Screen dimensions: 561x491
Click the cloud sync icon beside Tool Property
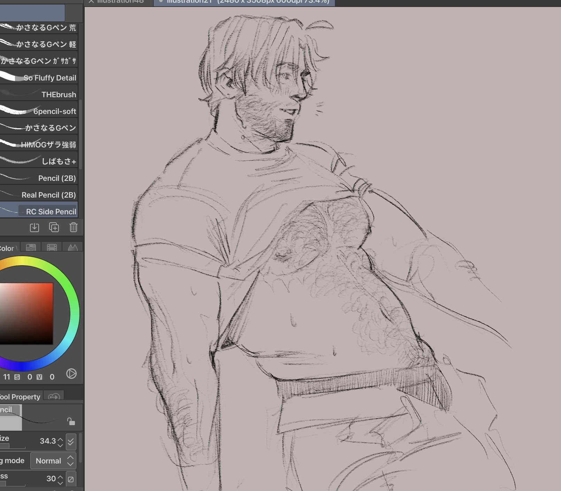[54, 397]
